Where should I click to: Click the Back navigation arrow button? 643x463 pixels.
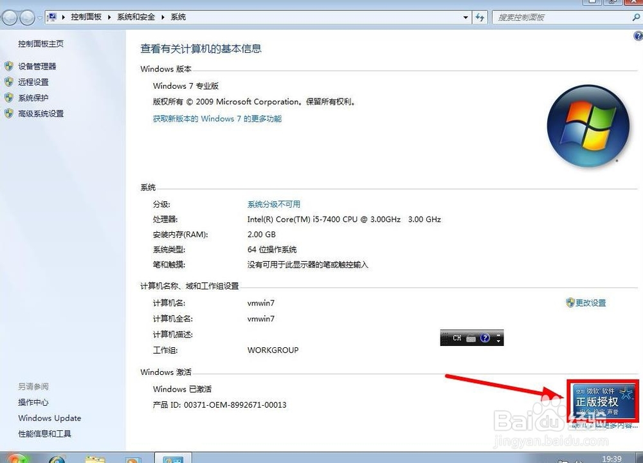(x=10, y=17)
